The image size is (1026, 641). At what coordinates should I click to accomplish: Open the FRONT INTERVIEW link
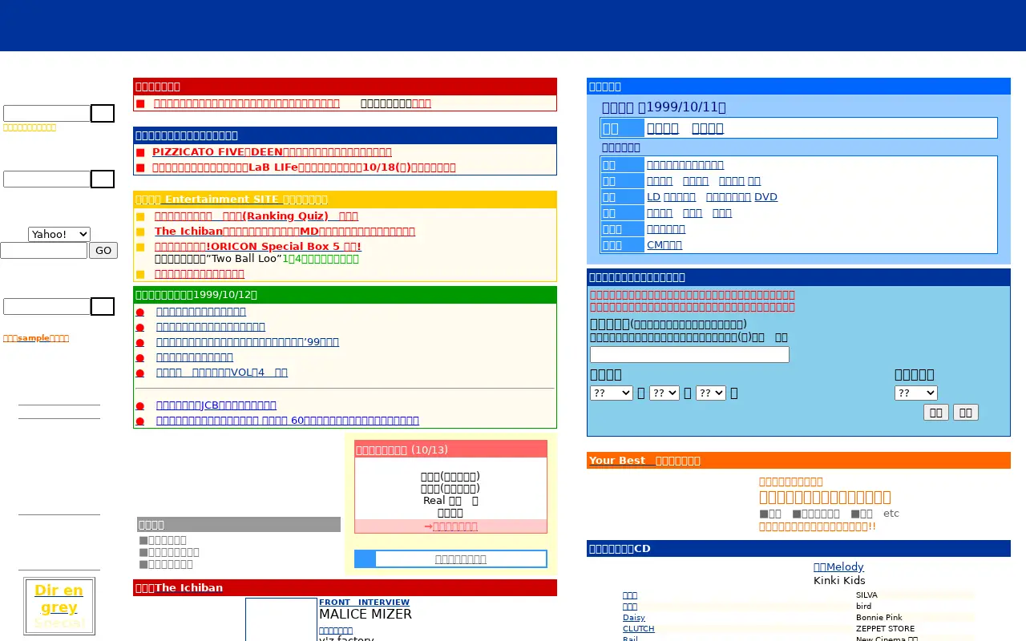click(364, 603)
